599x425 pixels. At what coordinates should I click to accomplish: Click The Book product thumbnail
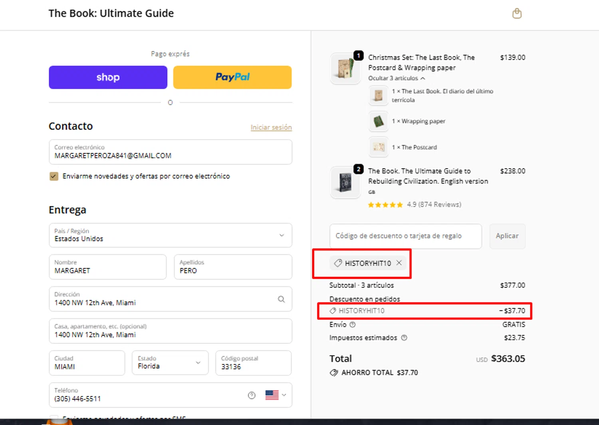click(345, 182)
